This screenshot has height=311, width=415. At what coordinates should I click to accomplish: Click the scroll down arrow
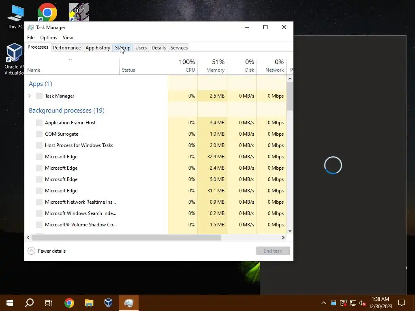point(290,230)
